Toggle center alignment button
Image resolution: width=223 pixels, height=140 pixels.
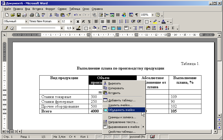tap(102, 21)
